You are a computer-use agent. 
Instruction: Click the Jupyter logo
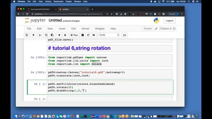point(35,20)
